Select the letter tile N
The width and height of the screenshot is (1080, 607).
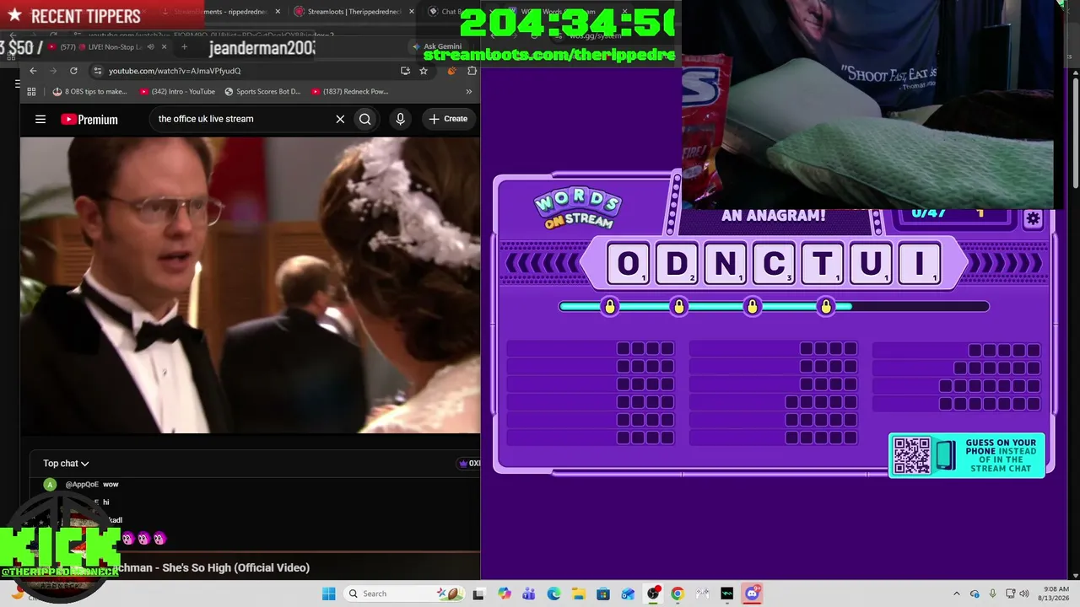[x=725, y=264]
